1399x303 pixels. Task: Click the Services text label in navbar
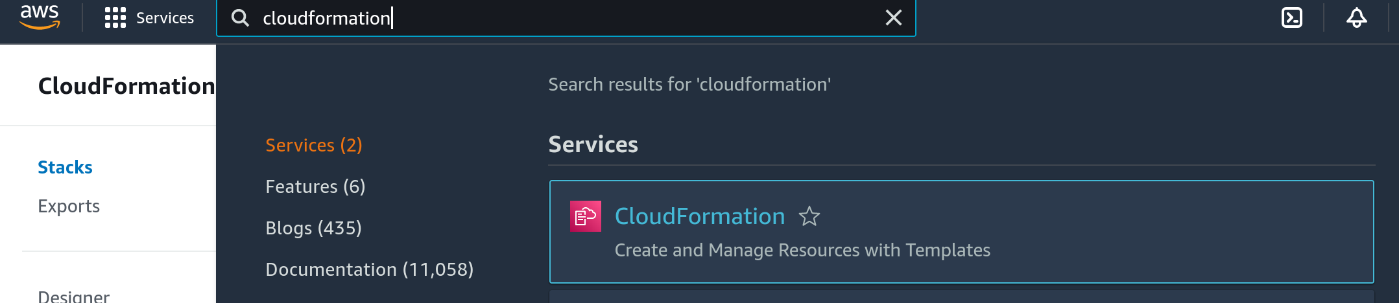coord(165,18)
